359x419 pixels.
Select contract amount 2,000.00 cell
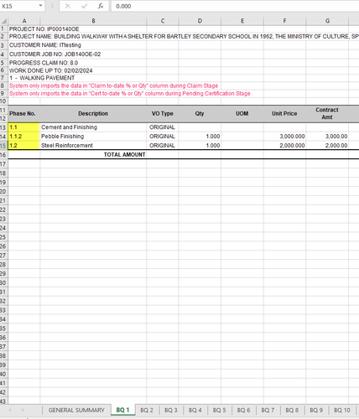pyautogui.click(x=327, y=146)
